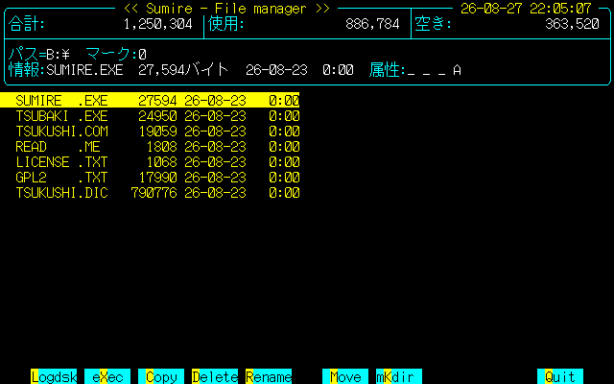614x384 pixels.
Task: Click the Logdsk command
Action: coord(54,376)
